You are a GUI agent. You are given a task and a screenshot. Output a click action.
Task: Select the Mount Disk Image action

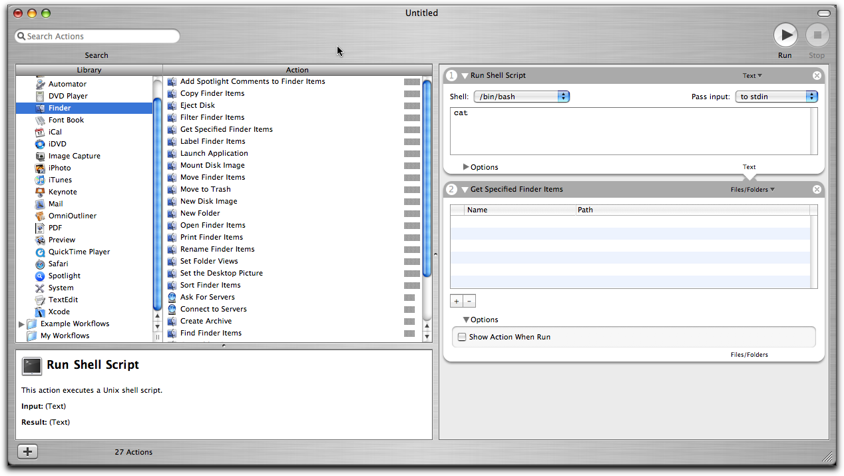212,165
